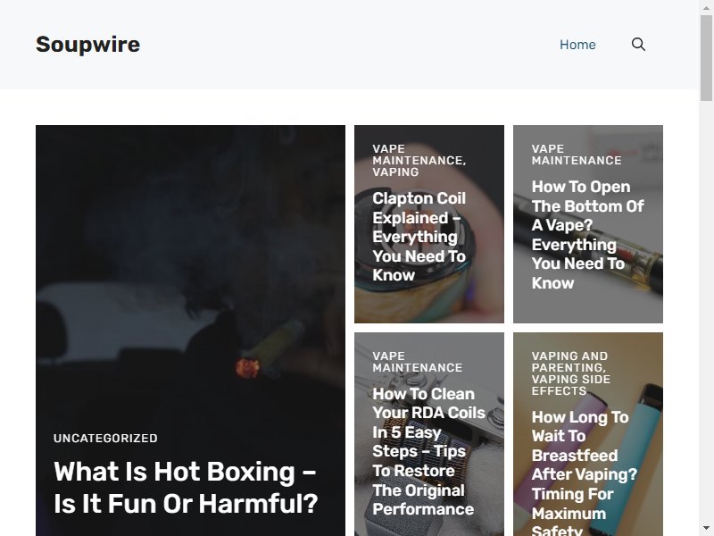This screenshot has width=714, height=536.
Task: Open 'What Is Hot Boxing' article title
Action: [186, 487]
